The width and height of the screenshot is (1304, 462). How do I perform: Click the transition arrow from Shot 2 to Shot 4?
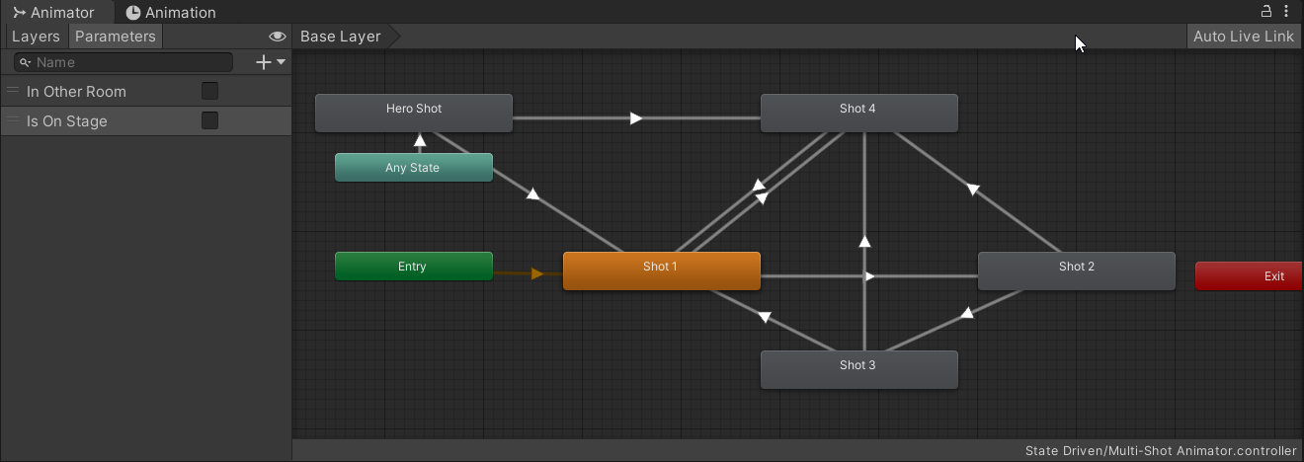[973, 190]
